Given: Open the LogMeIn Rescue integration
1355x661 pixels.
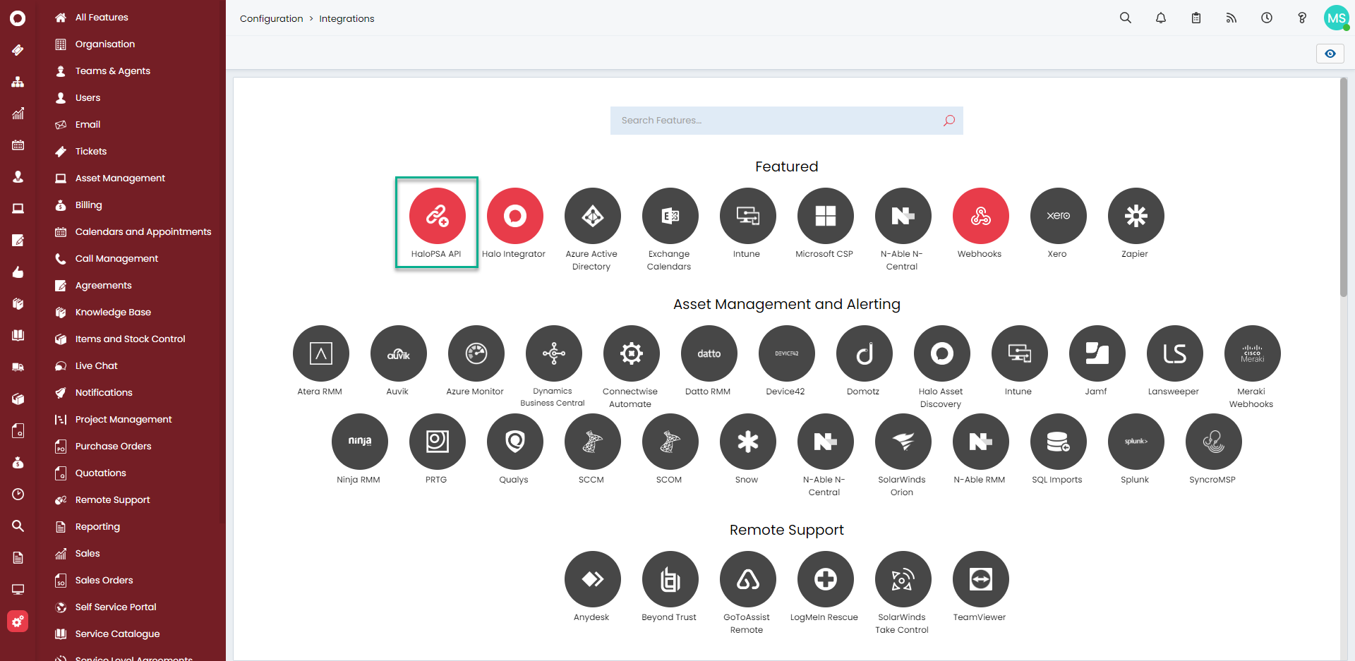Looking at the screenshot, I should 825,579.
